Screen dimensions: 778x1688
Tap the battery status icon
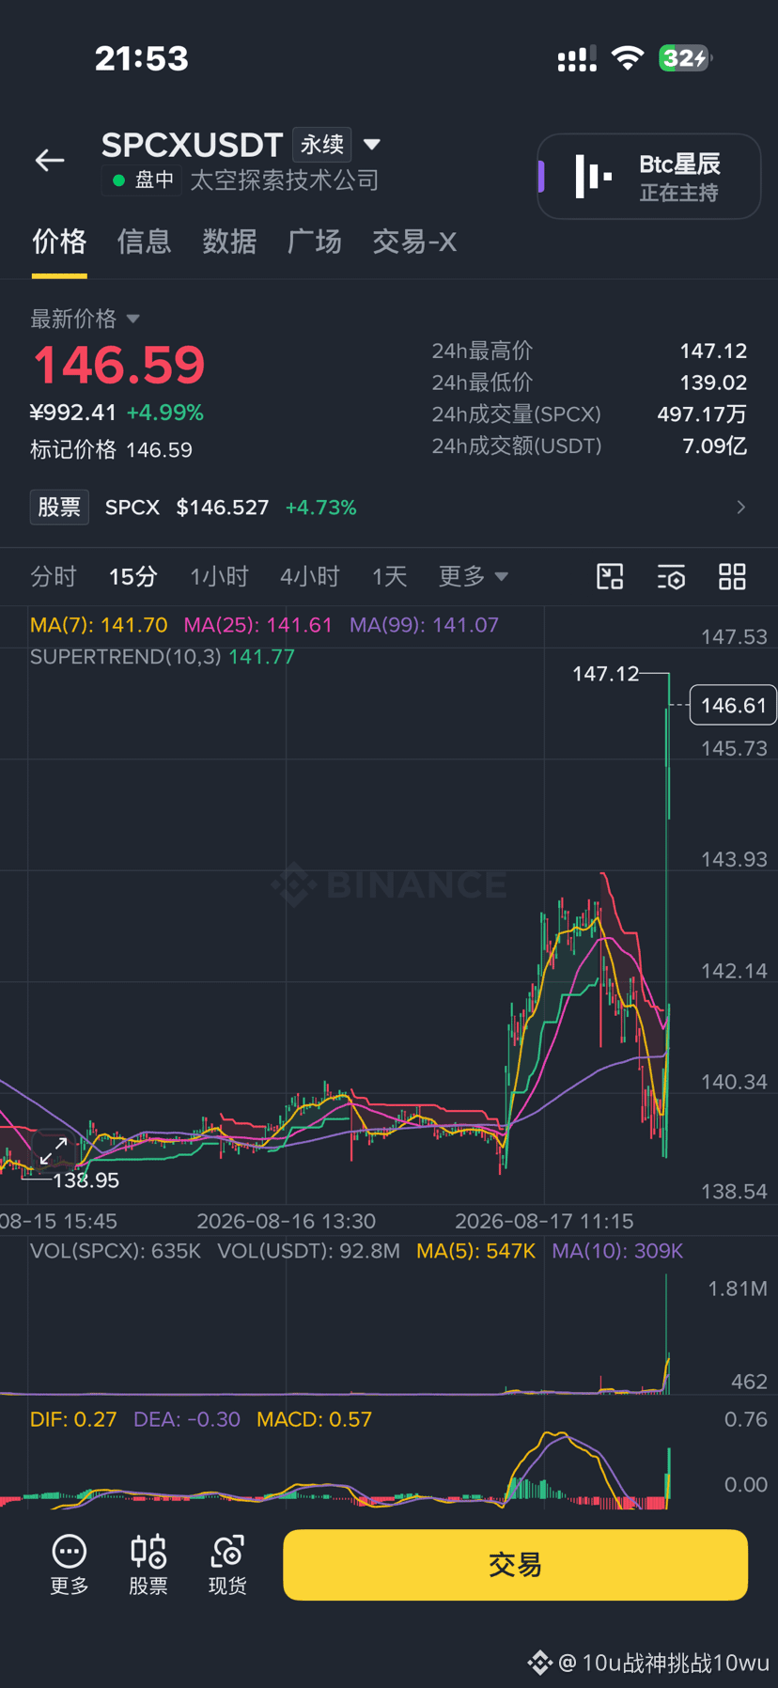(x=685, y=58)
